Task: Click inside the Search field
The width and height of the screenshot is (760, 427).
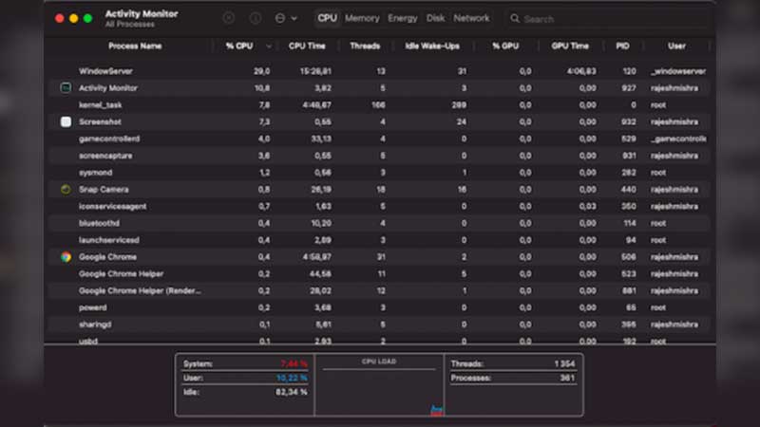Action: [607, 19]
